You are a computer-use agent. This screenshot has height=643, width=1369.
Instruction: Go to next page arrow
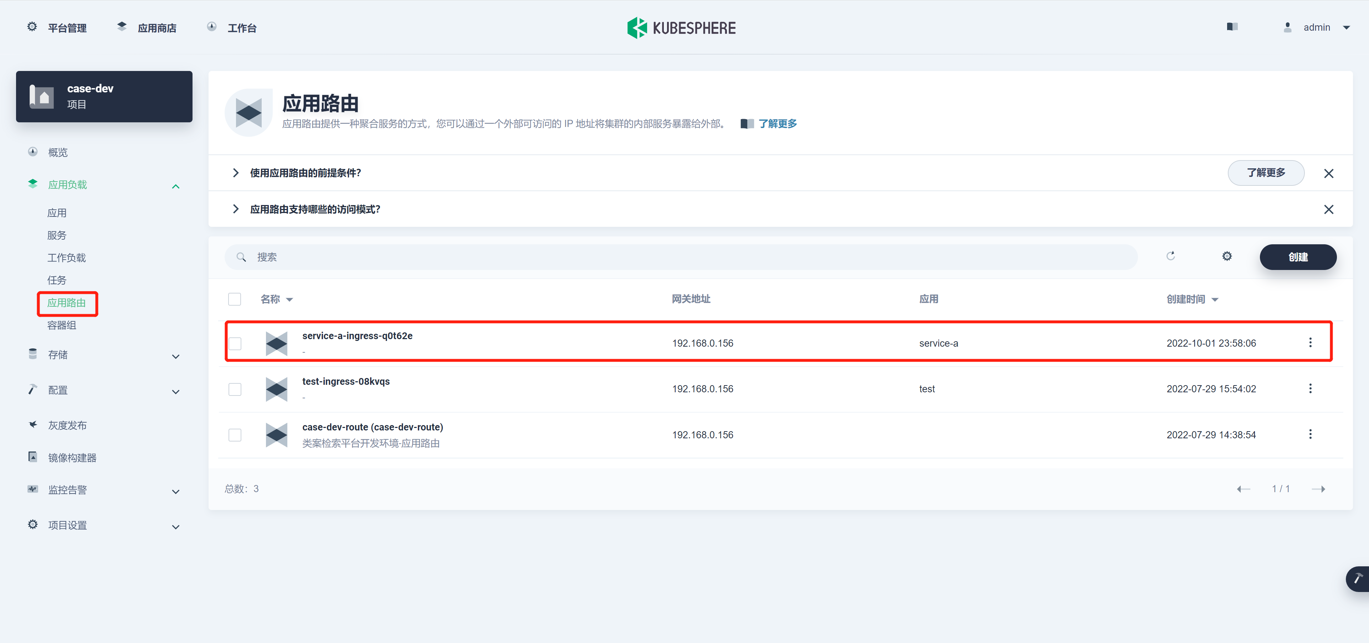[1318, 489]
